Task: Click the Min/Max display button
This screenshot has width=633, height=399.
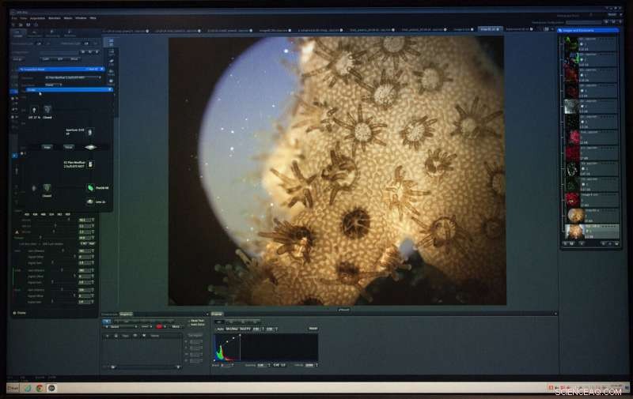Action: tap(232, 328)
